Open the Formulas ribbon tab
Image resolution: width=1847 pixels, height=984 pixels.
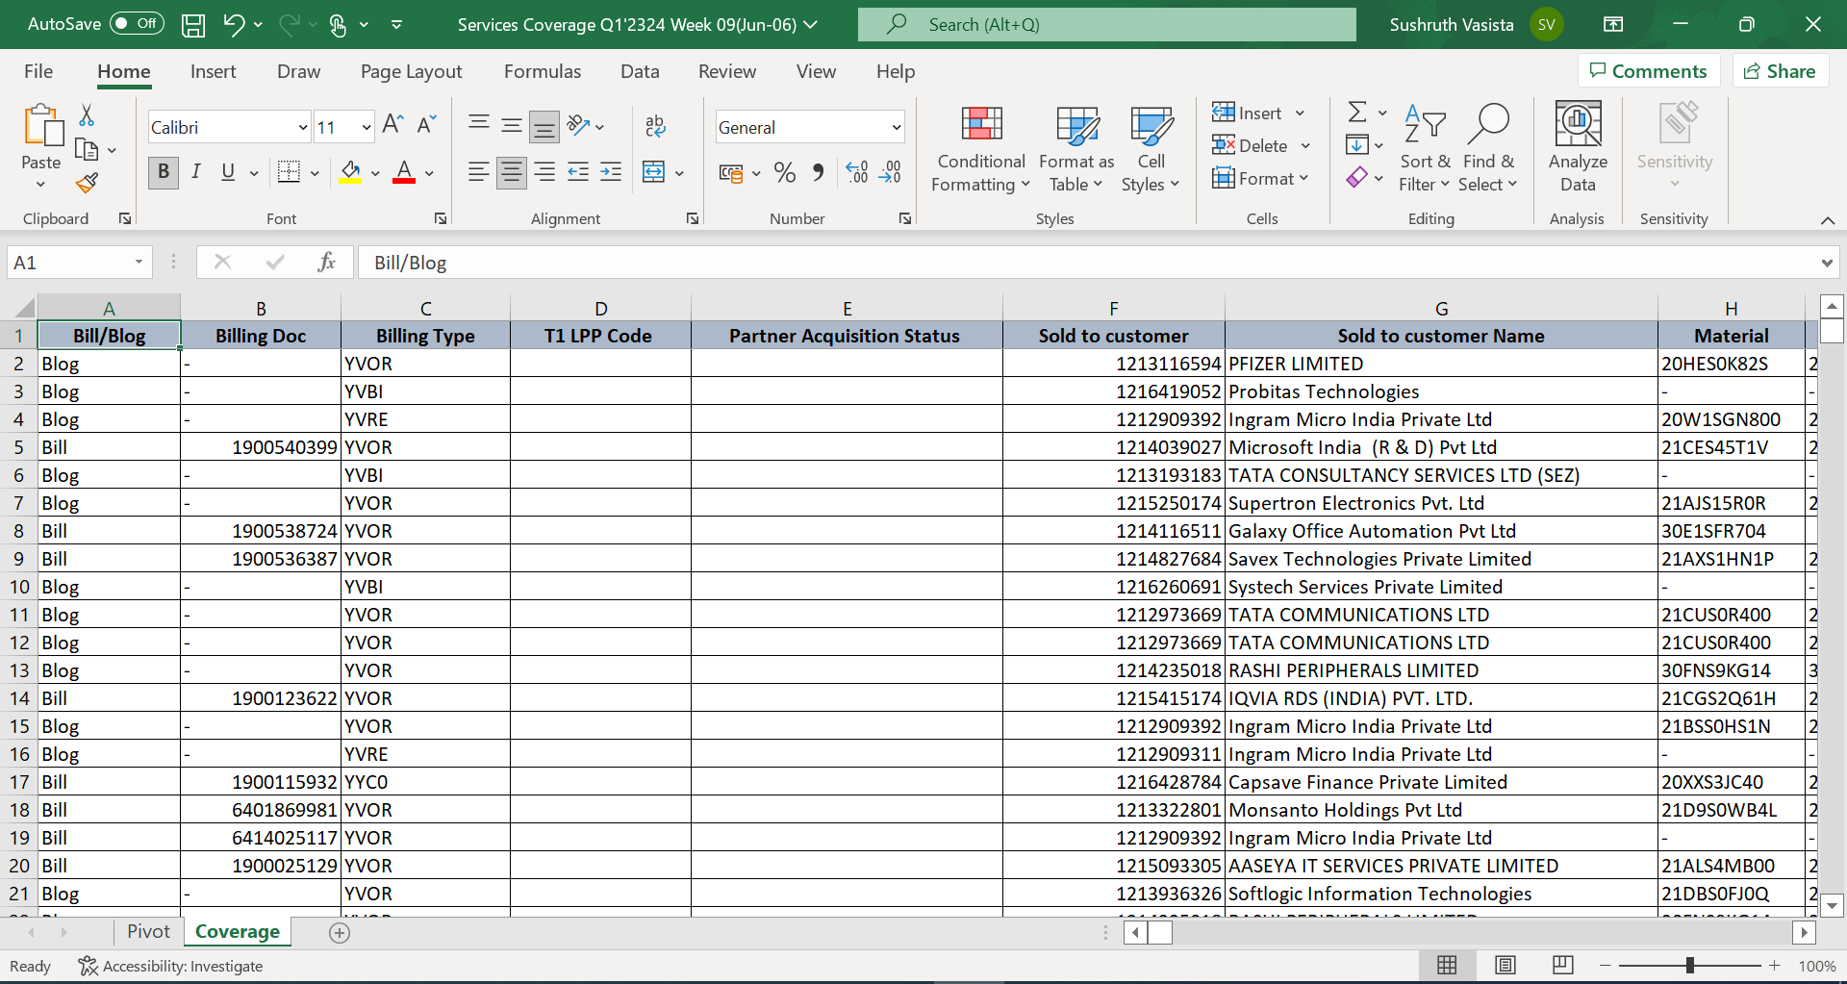pos(542,71)
